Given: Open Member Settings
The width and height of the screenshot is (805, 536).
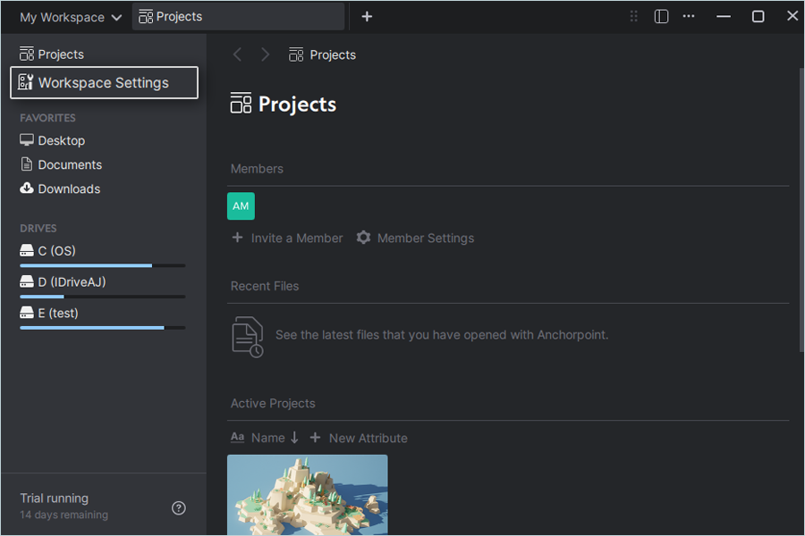Looking at the screenshot, I should tap(415, 238).
